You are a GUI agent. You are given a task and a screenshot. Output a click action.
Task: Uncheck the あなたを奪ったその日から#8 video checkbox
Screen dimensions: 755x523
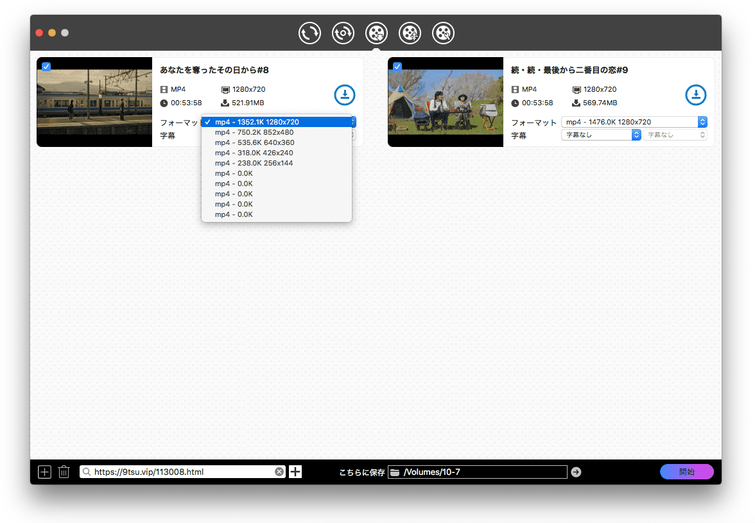tap(46, 66)
